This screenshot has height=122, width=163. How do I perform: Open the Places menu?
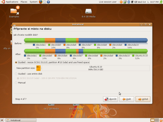tap(24, 2)
